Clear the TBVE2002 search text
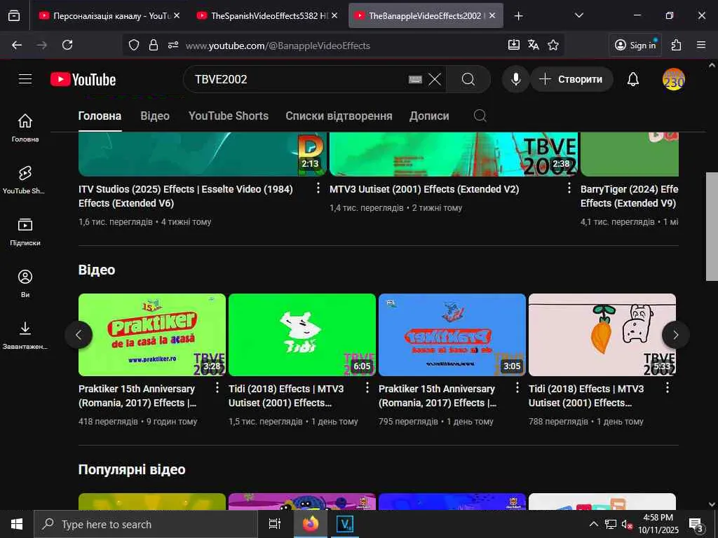 435,80
